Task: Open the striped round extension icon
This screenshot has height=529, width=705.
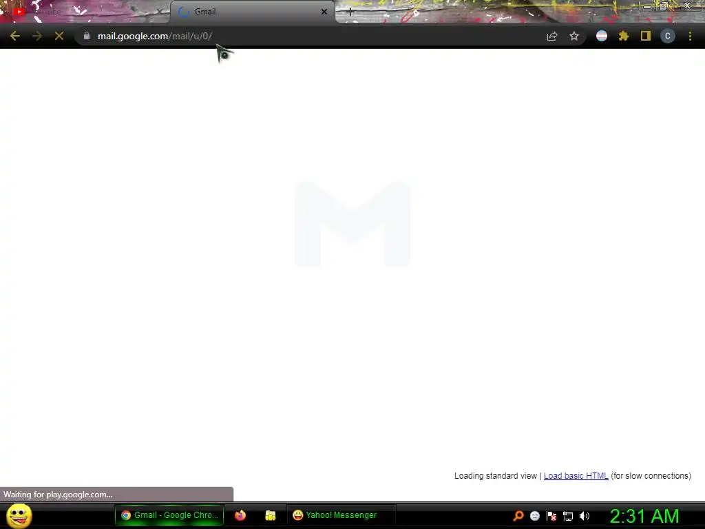Action: click(602, 36)
